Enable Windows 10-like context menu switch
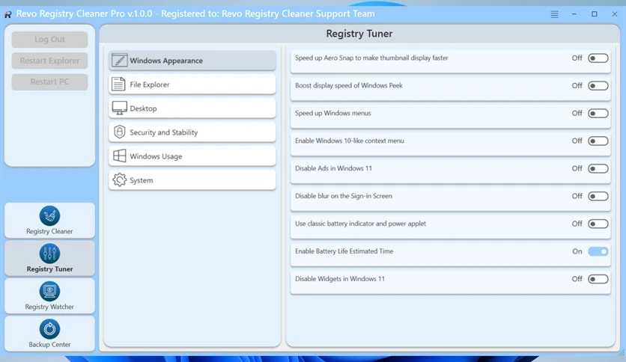This screenshot has height=362, width=626. [x=598, y=141]
